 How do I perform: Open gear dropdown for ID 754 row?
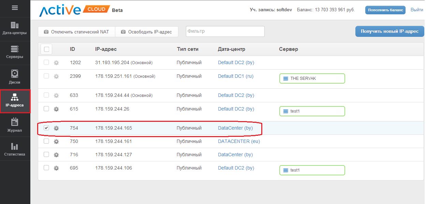tap(56, 128)
